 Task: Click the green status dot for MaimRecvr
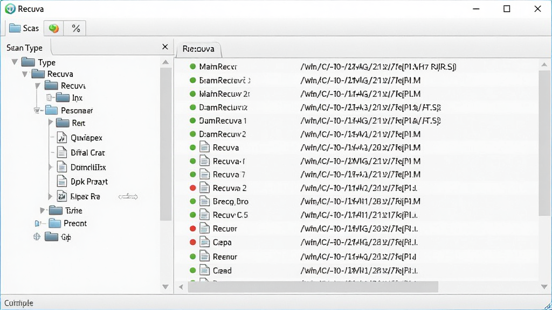(192, 66)
